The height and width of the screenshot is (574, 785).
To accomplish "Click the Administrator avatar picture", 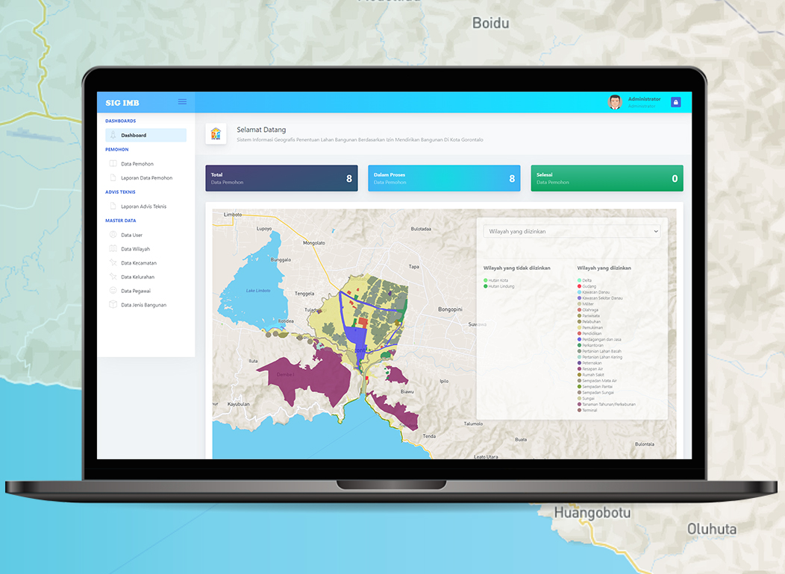I will [x=615, y=102].
